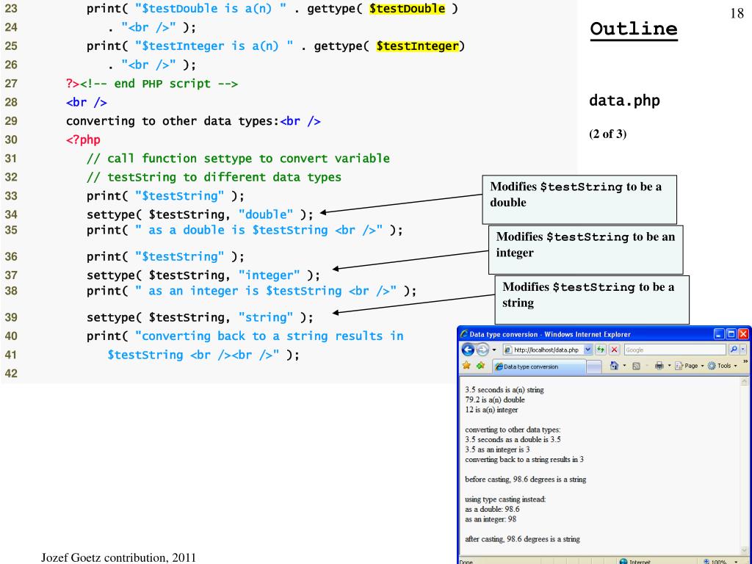Expand the Print options dropdown arrow
Image resolution: width=752 pixels, height=564 pixels.
click(x=669, y=366)
